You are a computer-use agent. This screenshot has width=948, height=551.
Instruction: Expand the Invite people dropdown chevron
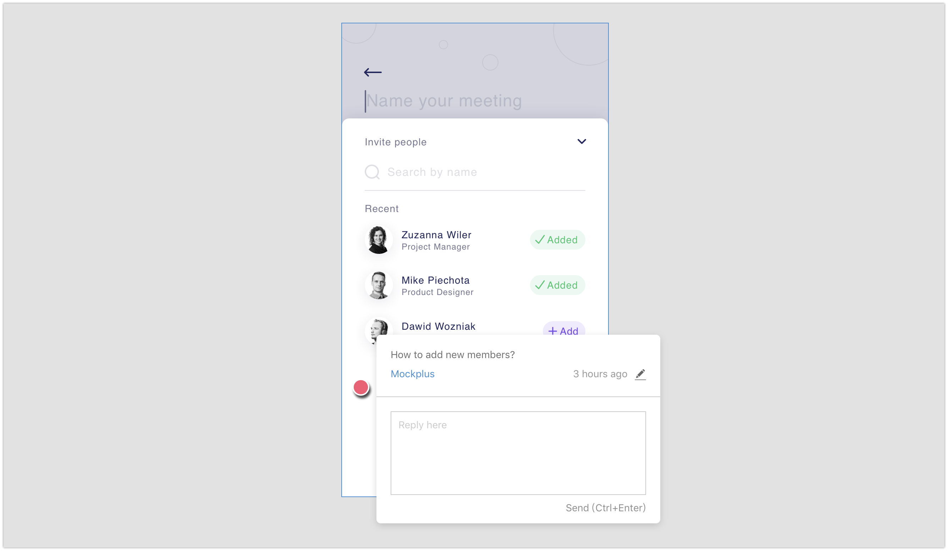(580, 142)
